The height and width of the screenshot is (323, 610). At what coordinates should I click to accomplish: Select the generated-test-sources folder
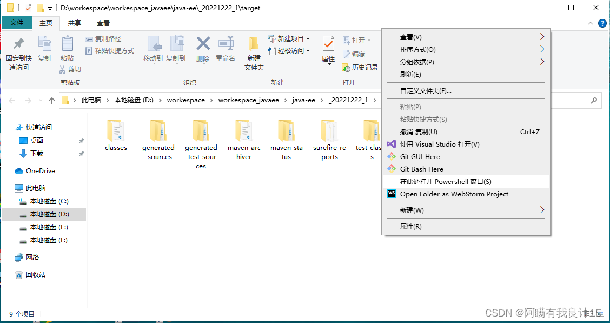coord(201,144)
